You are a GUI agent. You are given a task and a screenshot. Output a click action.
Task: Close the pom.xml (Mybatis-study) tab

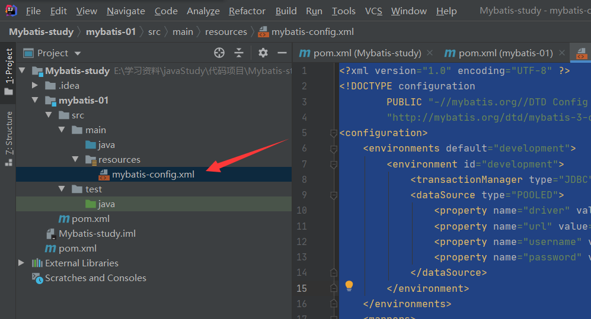430,53
